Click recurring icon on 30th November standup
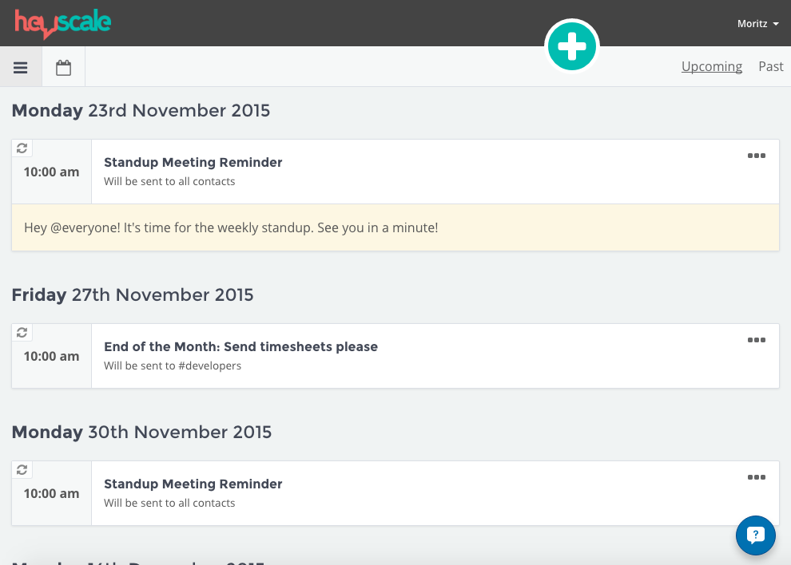Image resolution: width=791 pixels, height=565 pixels. pos(22,470)
